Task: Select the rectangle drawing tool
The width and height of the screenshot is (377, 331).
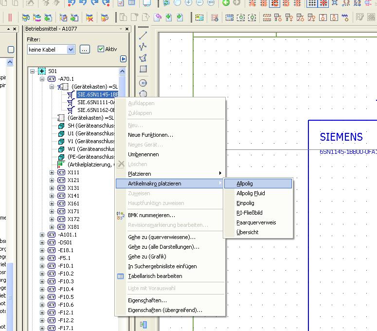Action: click(143, 69)
